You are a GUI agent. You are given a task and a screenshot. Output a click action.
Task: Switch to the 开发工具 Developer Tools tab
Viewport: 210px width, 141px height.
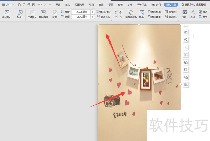[142, 5]
